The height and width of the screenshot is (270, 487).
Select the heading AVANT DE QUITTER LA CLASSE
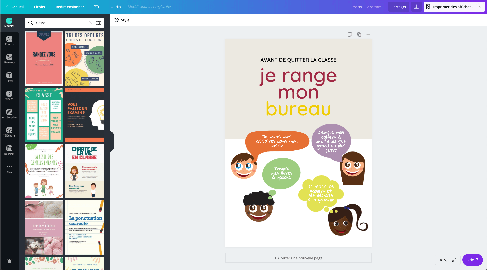(x=298, y=60)
